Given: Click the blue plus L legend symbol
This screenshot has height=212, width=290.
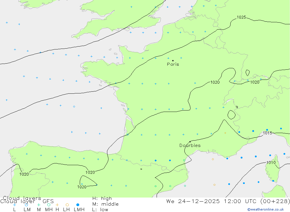Looking at the screenshot, I should [14, 205].
